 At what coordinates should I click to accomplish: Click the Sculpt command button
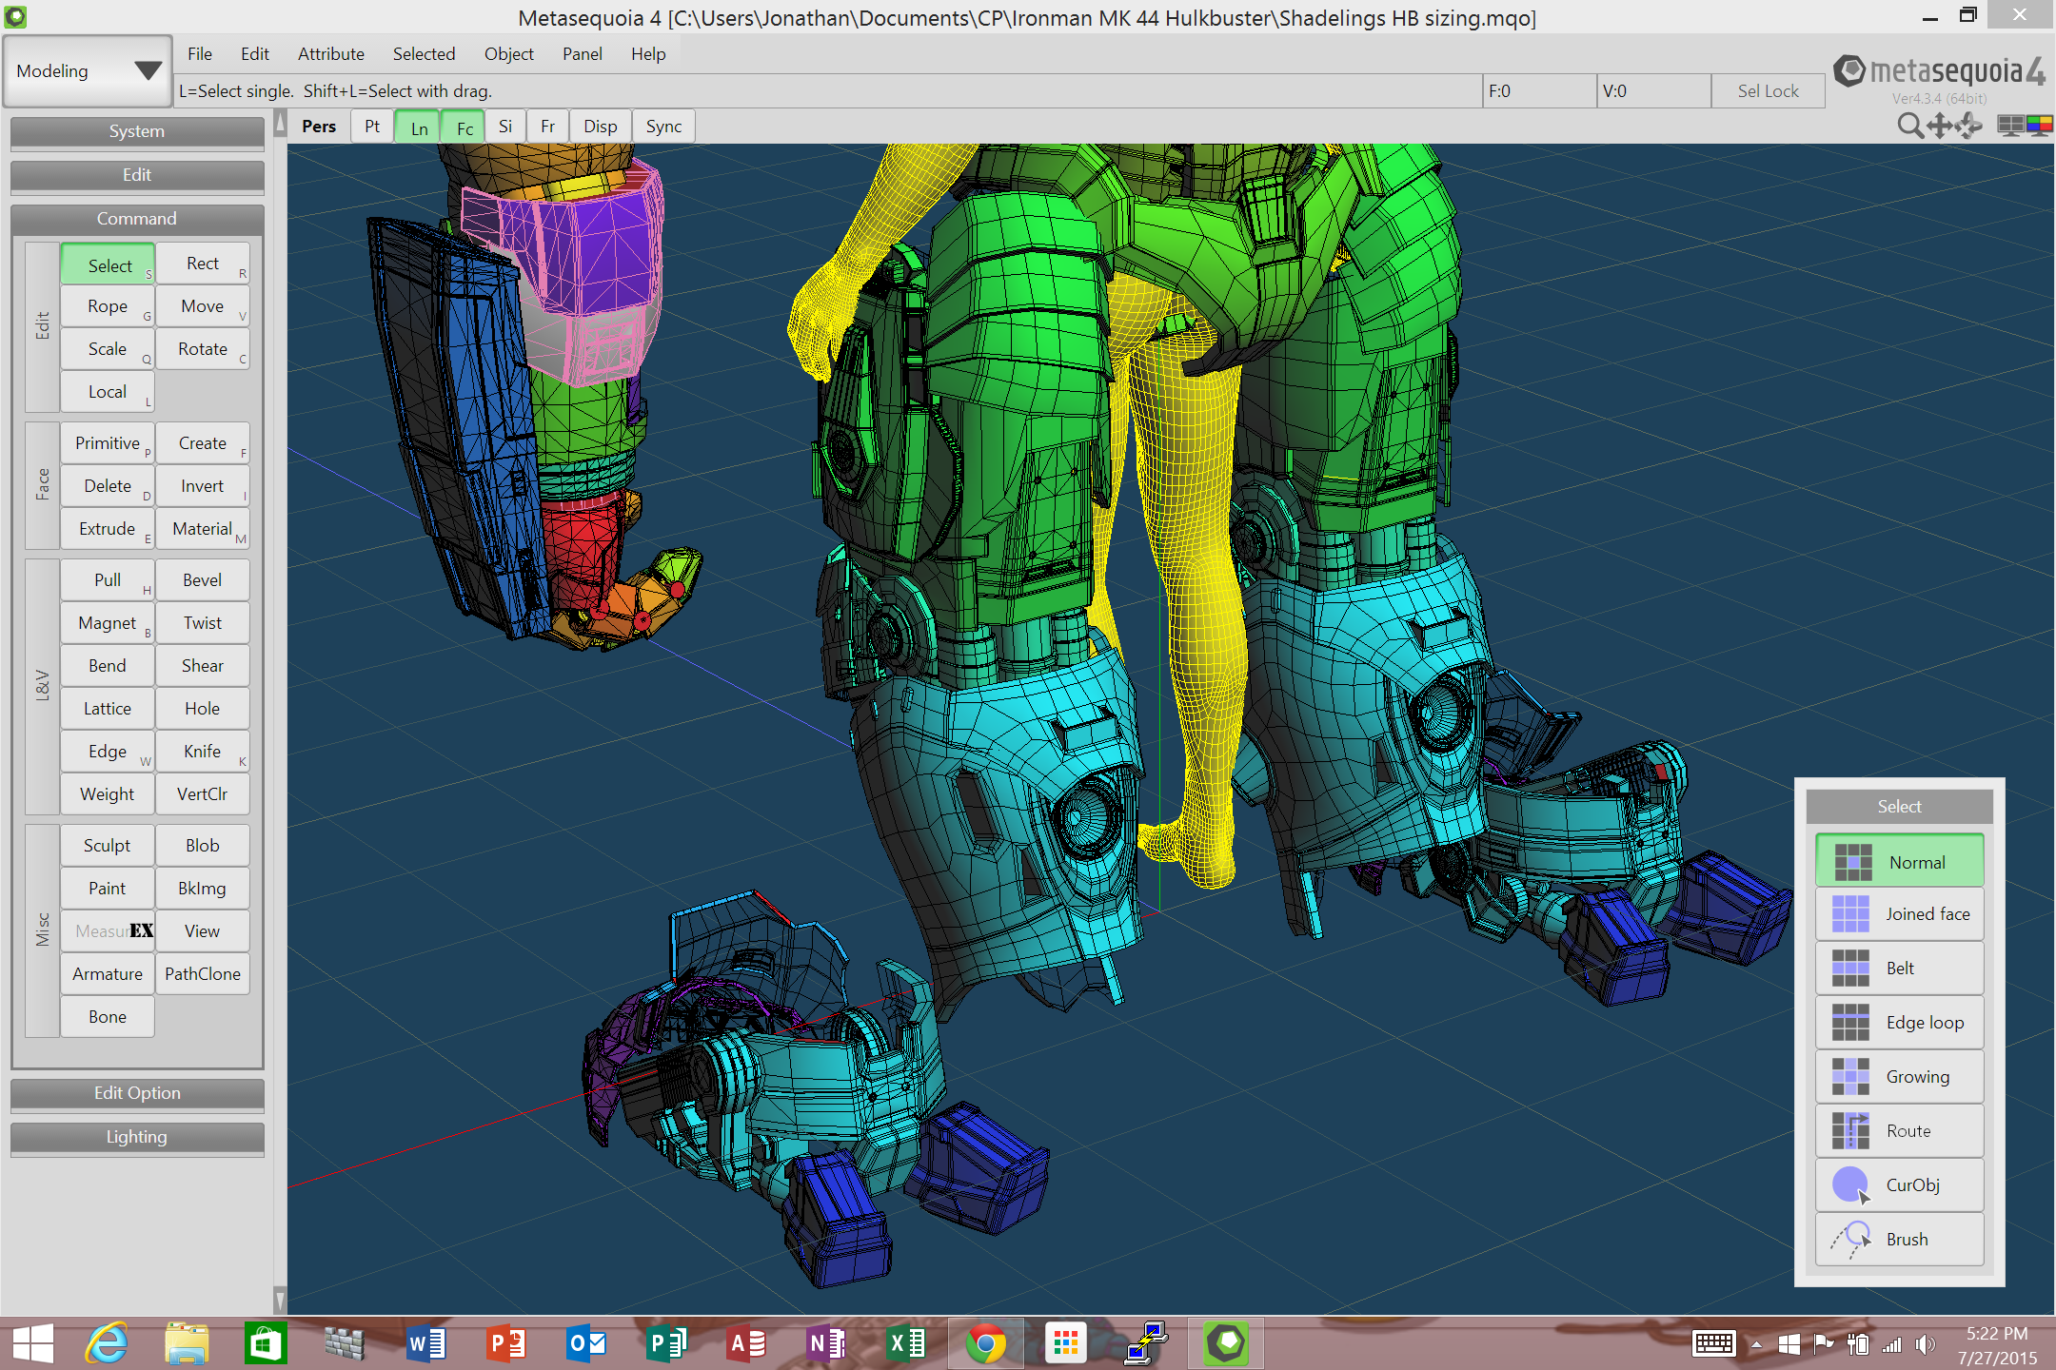point(108,846)
